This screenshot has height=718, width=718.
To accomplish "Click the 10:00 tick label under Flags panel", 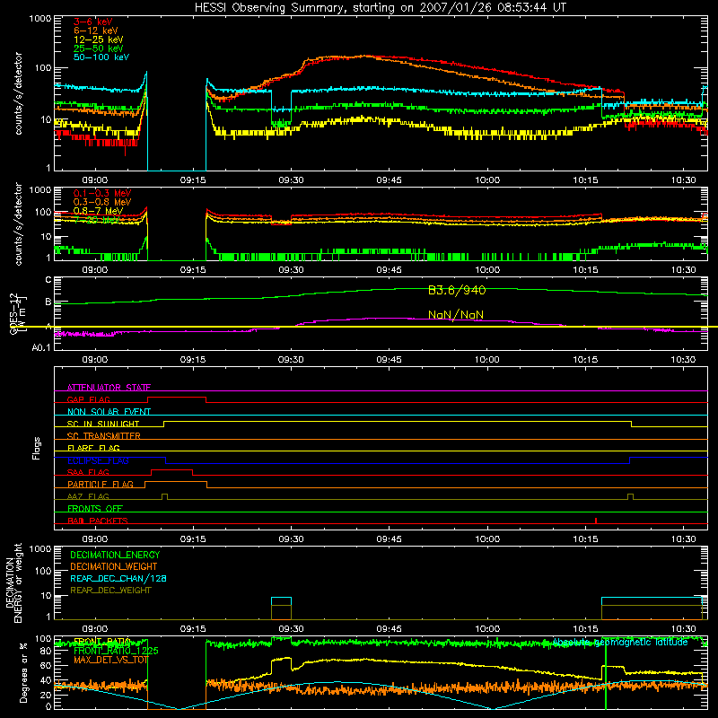I will 487,539.
